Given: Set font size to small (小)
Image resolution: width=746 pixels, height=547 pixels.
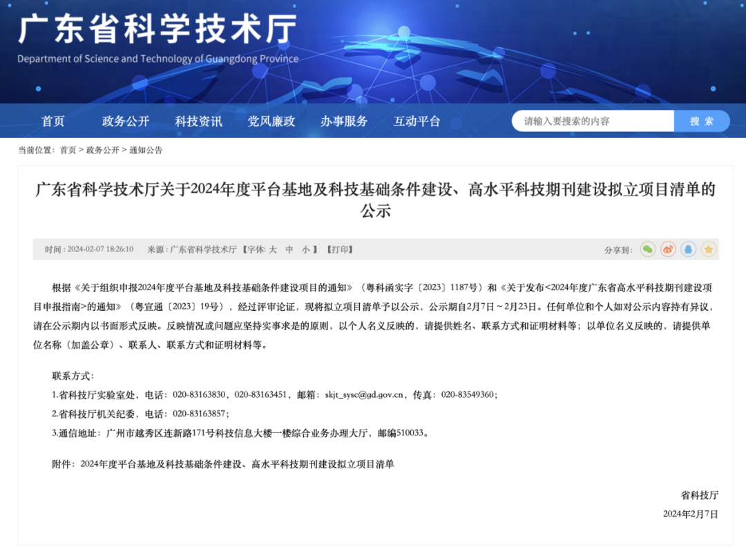Looking at the screenshot, I should point(306,249).
